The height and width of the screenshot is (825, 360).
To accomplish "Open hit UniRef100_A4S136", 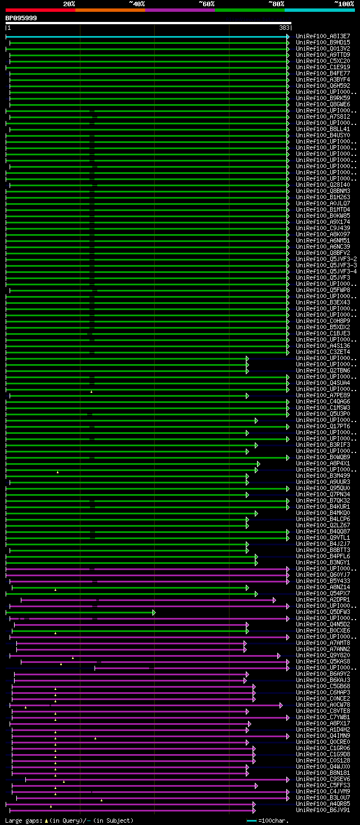I will (x=323, y=346).
